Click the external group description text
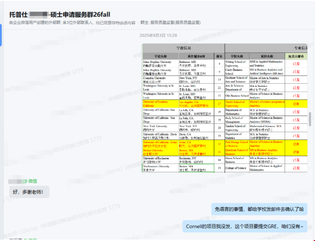The width and height of the screenshot is (315, 241). click(72, 22)
